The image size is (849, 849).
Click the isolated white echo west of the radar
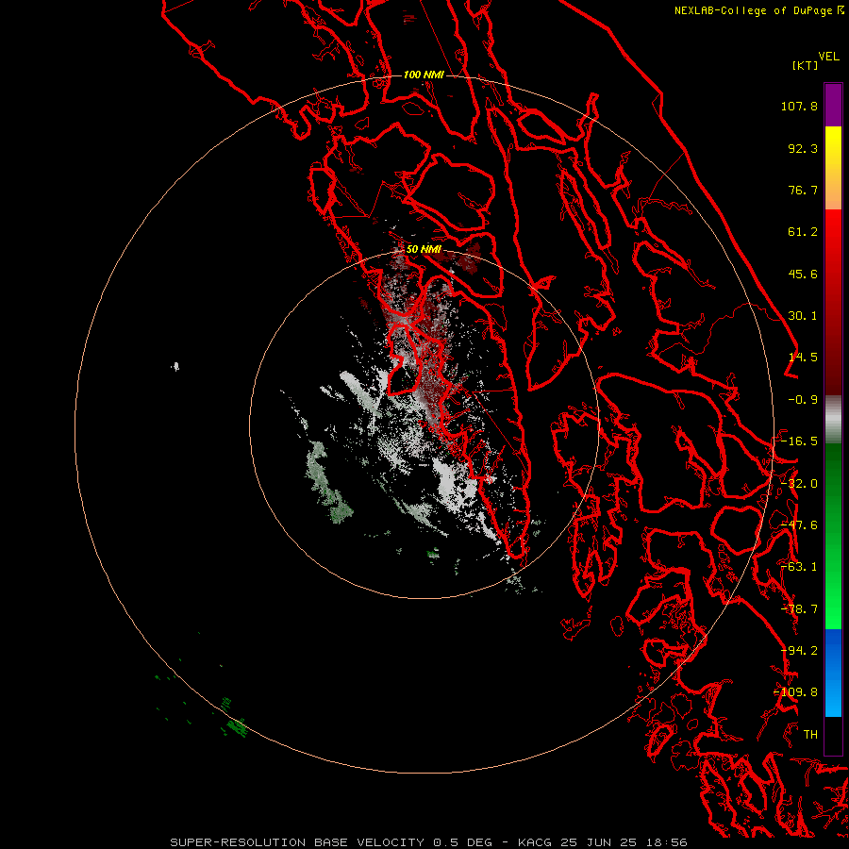coord(175,367)
